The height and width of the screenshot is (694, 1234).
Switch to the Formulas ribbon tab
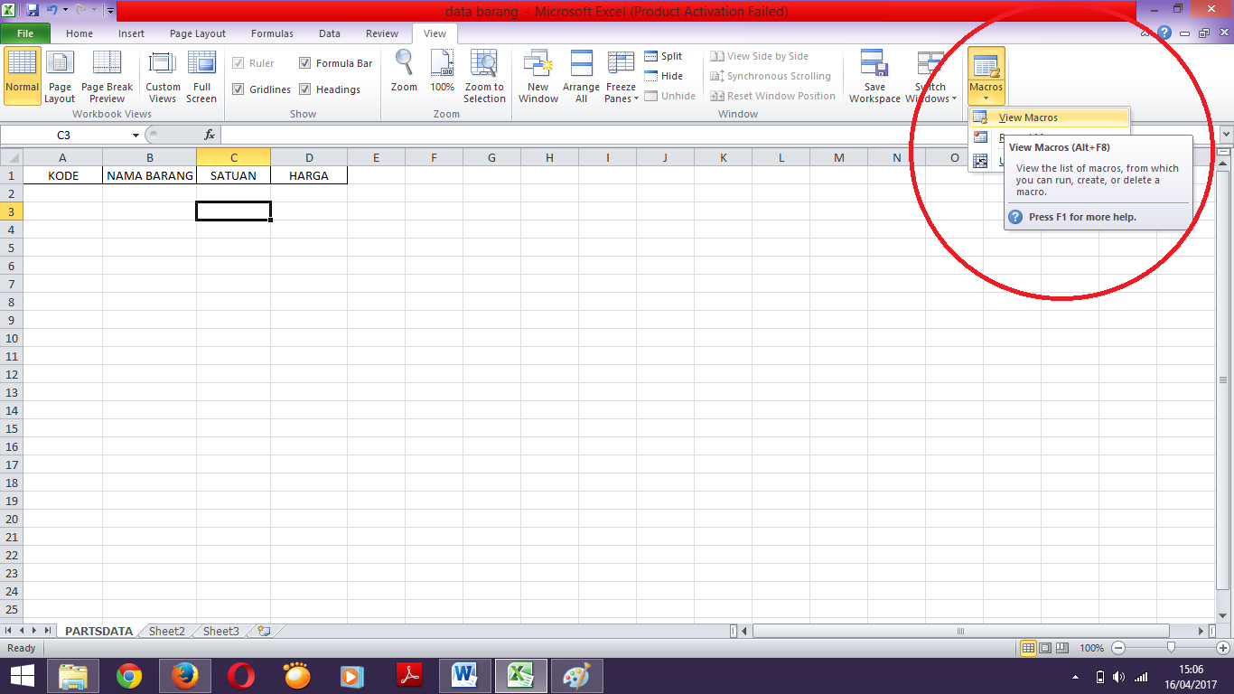pyautogui.click(x=271, y=33)
